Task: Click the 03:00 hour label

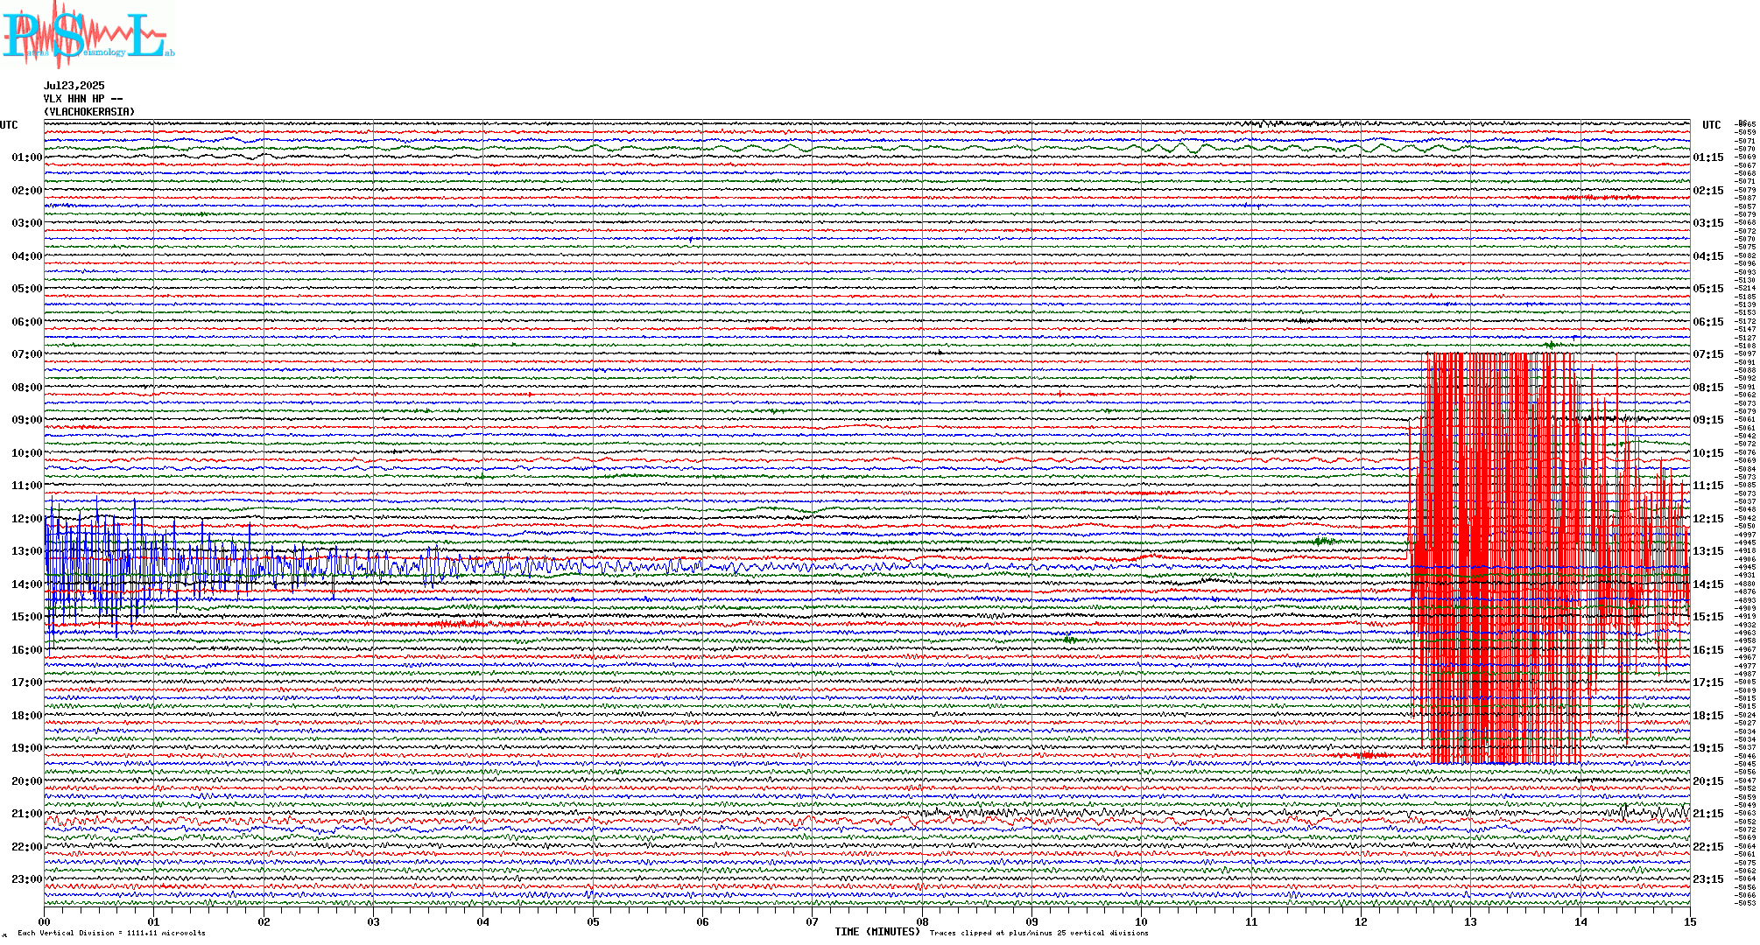Action: click(27, 223)
